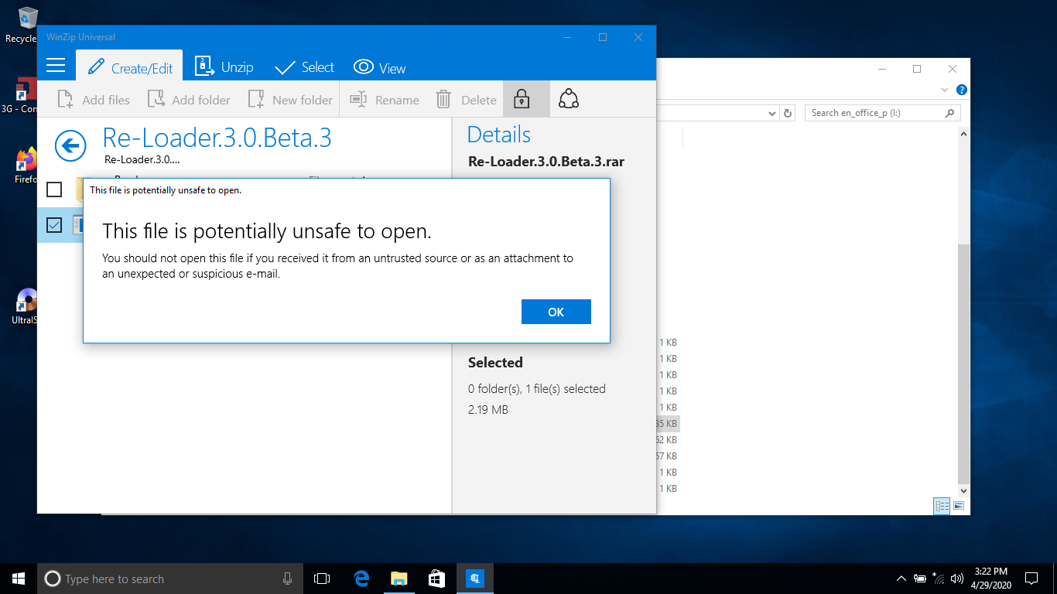This screenshot has height=594, width=1057.
Task: Show hidden system tray icons
Action: (x=901, y=579)
